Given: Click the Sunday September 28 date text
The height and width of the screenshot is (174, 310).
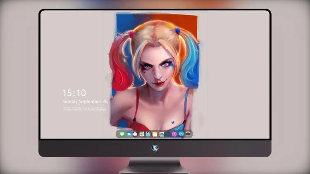Looking at the screenshot, I should pyautogui.click(x=85, y=101).
